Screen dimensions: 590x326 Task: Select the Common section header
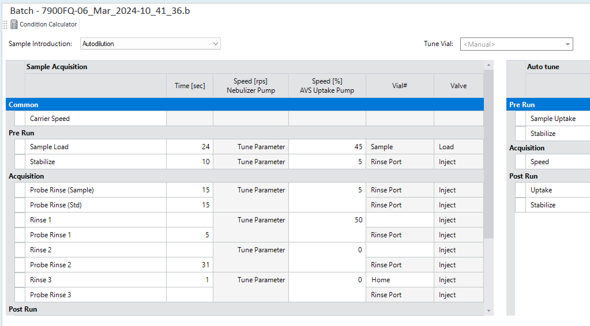(245, 104)
